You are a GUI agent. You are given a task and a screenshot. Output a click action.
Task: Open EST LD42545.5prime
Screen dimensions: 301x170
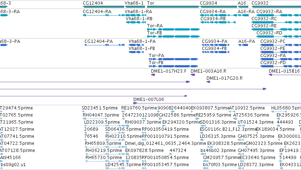pyautogui.click(x=123, y=165)
